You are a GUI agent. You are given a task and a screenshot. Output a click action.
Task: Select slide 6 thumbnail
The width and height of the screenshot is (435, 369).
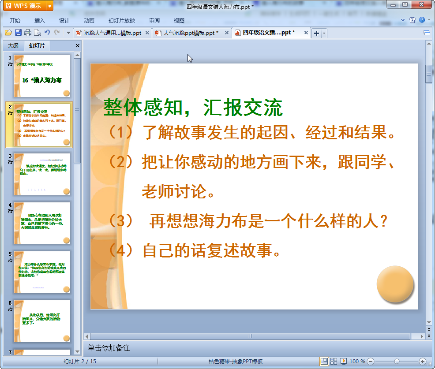coord(42,321)
